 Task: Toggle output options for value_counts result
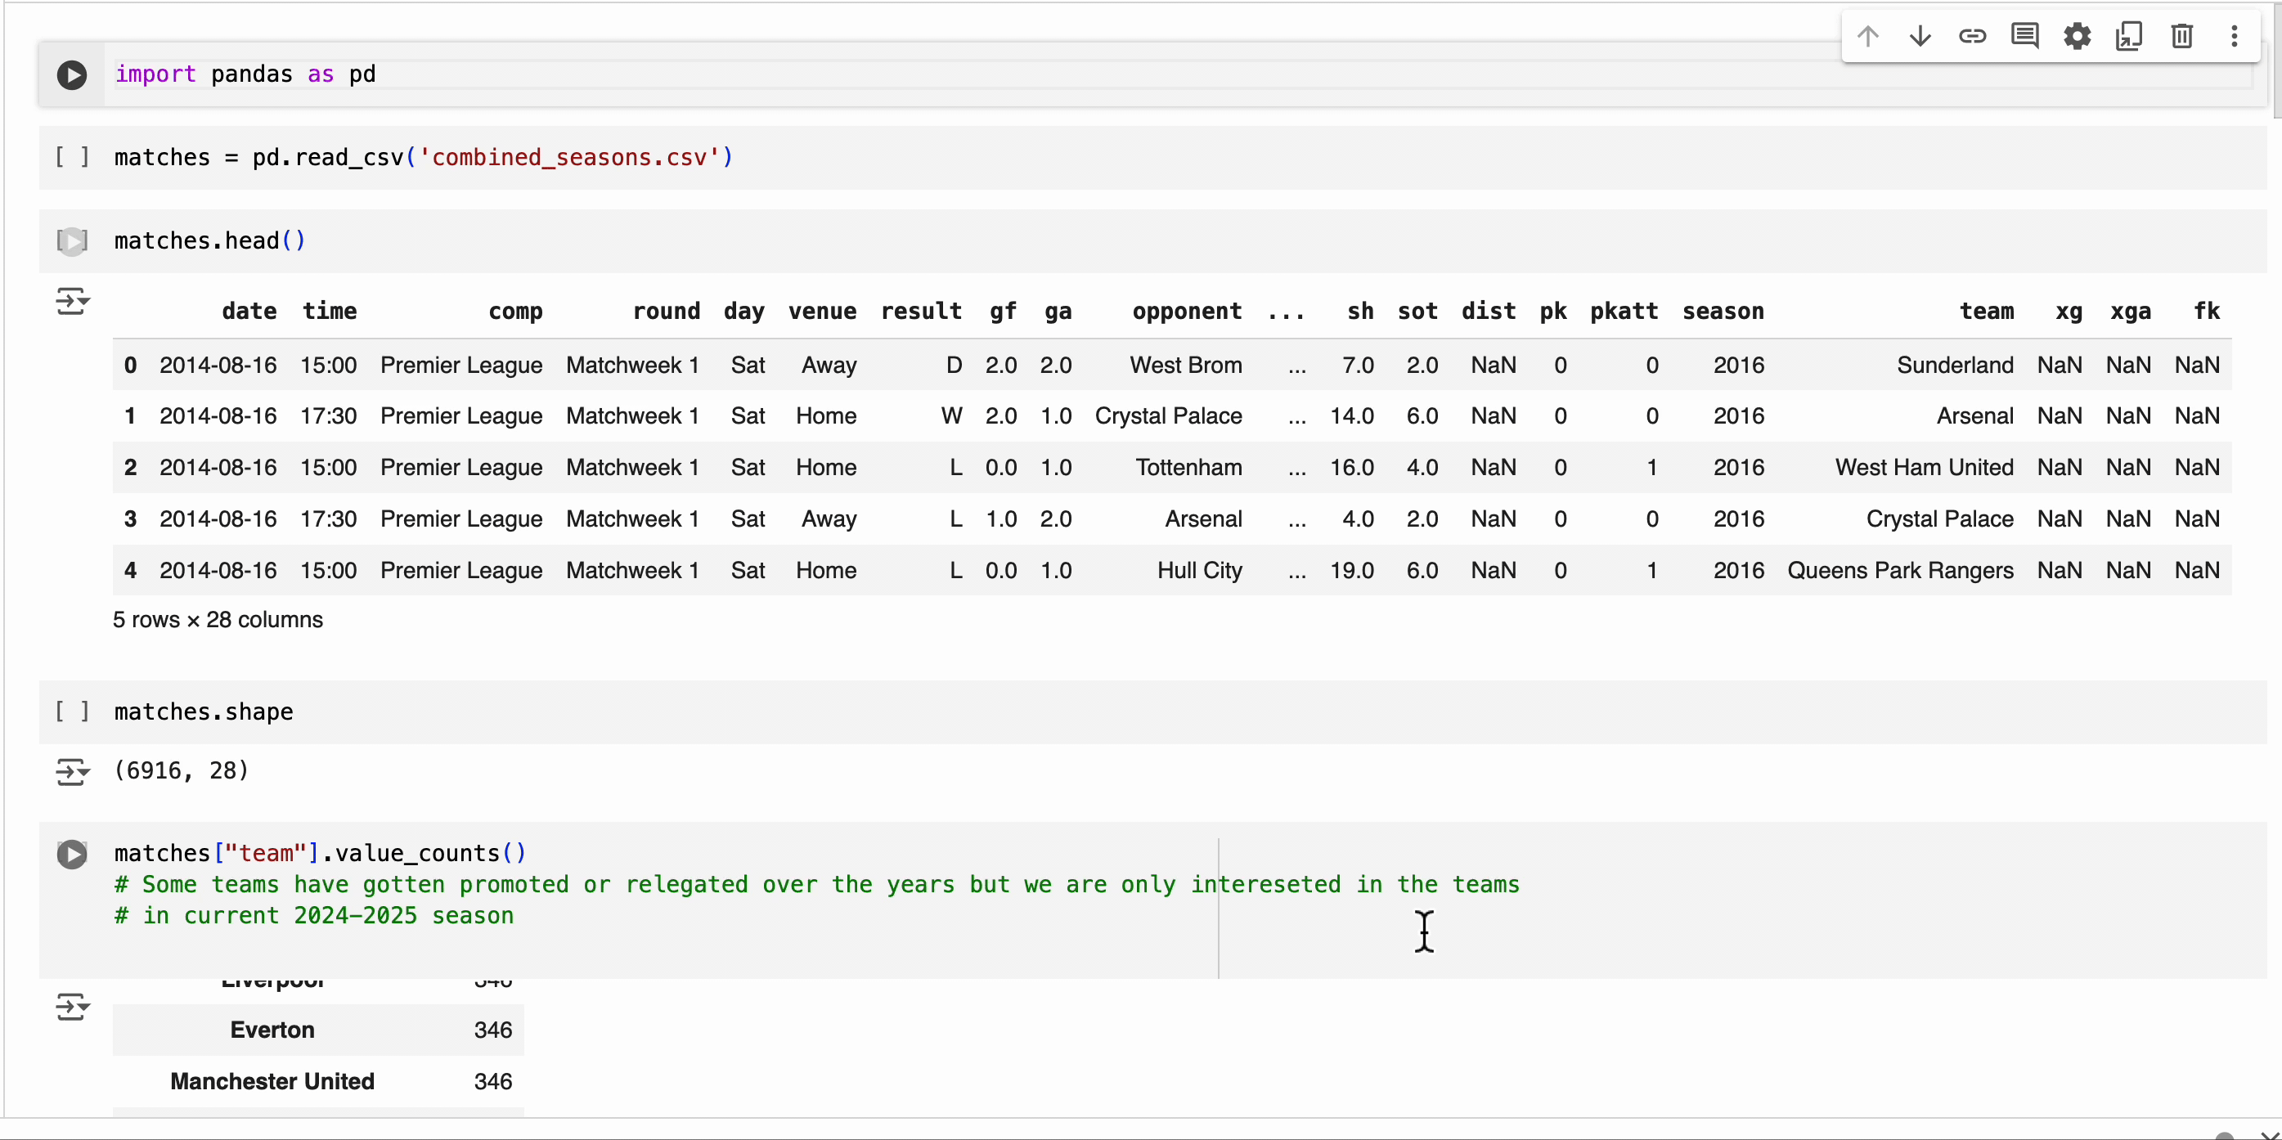click(72, 1006)
